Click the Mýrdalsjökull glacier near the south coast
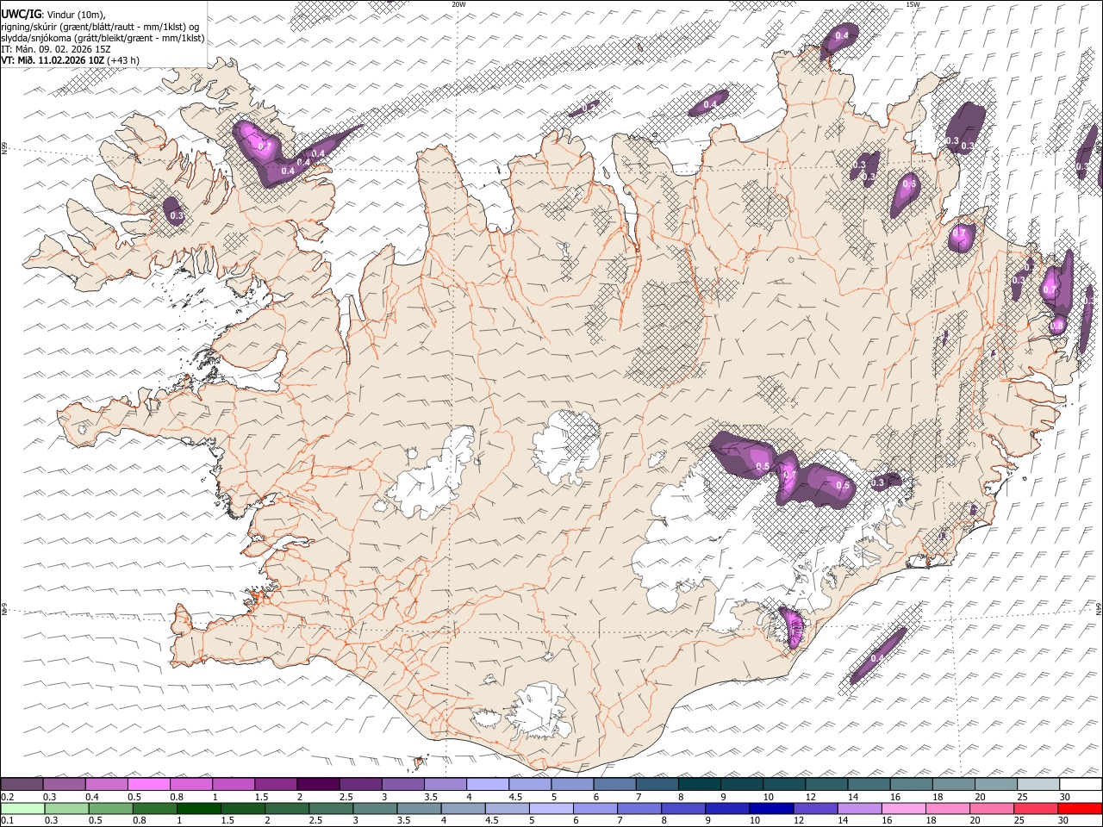Viewport: 1103px width, 827px height. point(539,711)
